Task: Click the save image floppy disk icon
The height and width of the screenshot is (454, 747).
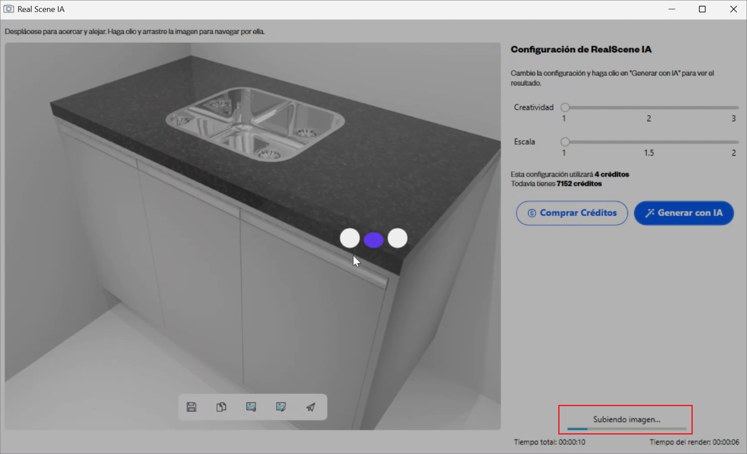Action: point(191,407)
